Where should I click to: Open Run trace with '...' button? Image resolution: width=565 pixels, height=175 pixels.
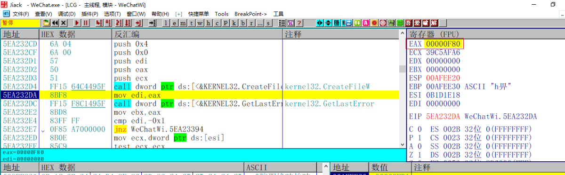(x=260, y=23)
